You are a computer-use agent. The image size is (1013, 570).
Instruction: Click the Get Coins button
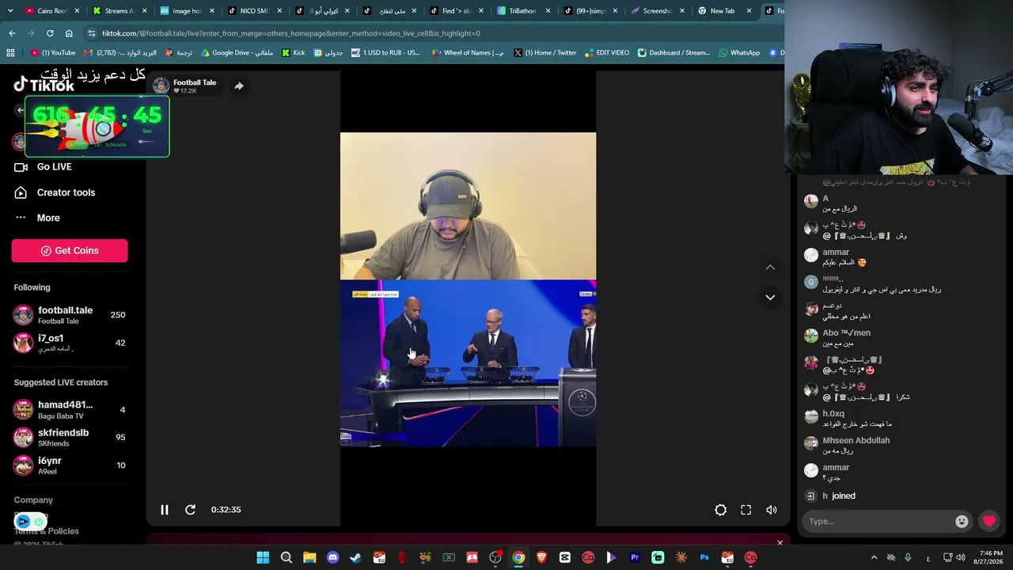70,250
